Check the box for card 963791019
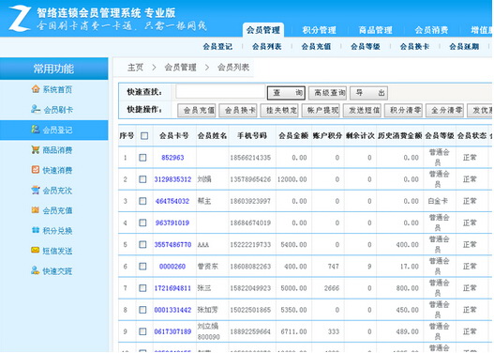The image size is (494, 353). pos(142,223)
